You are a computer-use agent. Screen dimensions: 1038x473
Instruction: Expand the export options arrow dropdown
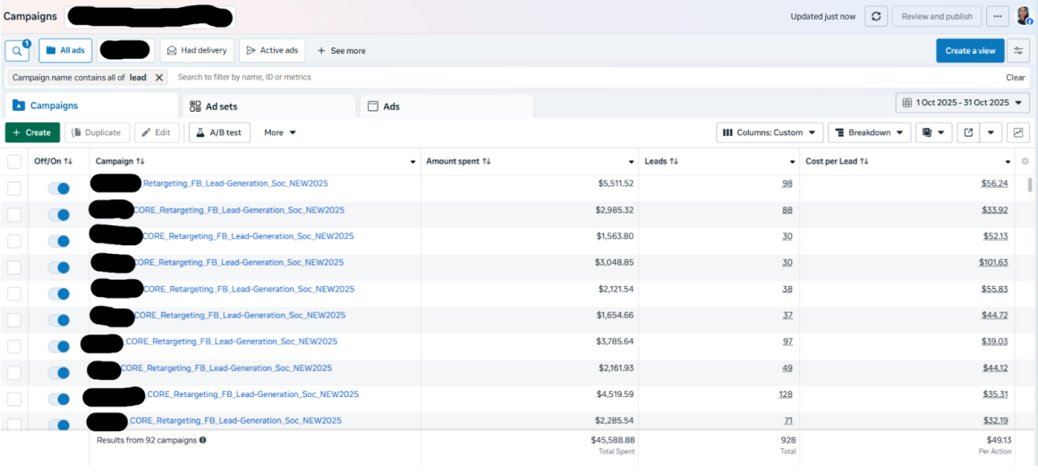coord(991,132)
